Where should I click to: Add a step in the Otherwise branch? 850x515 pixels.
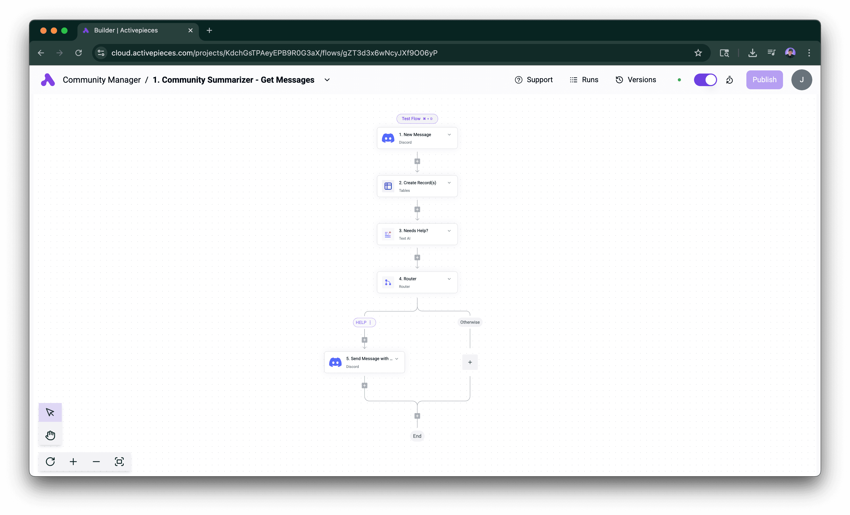(470, 362)
